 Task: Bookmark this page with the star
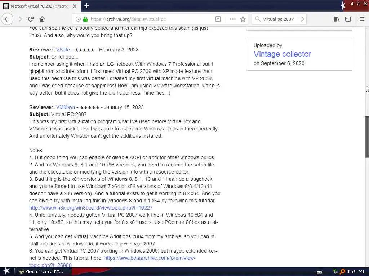(x=243, y=19)
